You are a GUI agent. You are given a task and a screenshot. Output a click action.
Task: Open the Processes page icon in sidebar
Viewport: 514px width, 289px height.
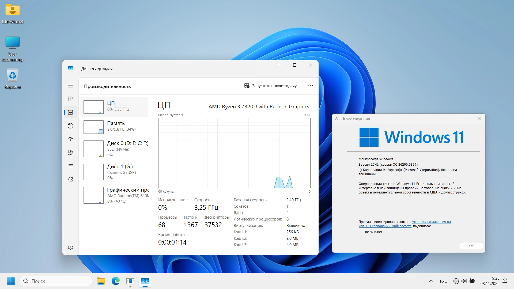(x=70, y=99)
